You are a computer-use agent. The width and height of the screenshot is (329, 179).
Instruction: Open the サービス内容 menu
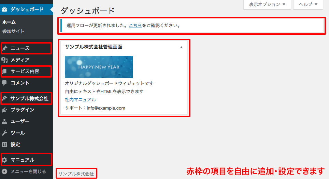(26, 71)
